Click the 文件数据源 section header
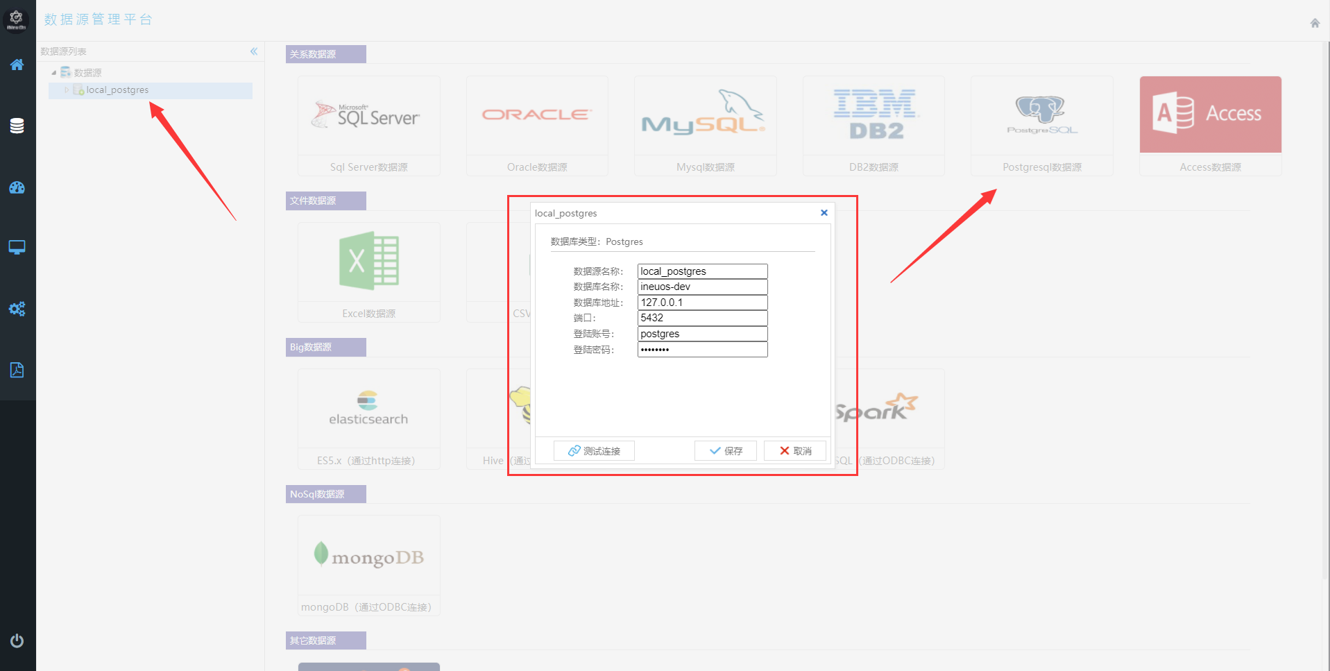 [326, 201]
